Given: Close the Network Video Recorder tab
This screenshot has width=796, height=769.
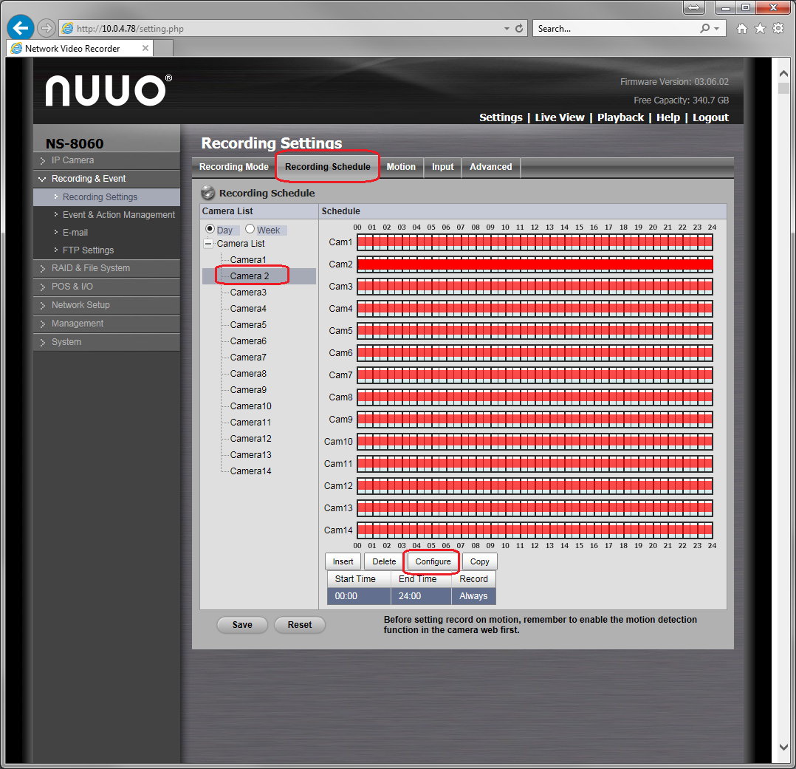Looking at the screenshot, I should [x=145, y=49].
